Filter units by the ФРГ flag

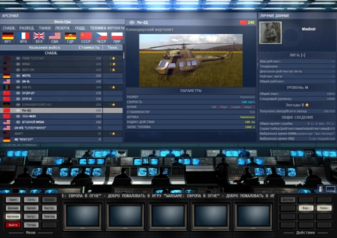coord(8,36)
